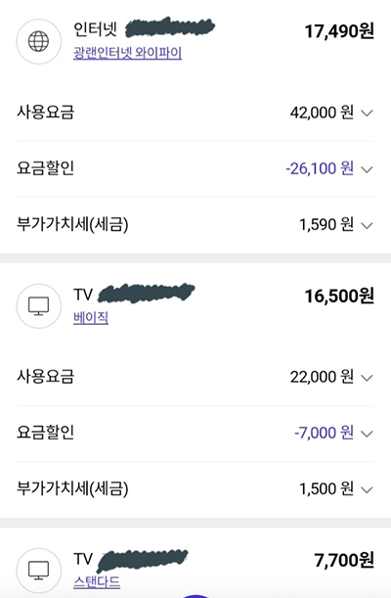Tap the 17,490원 internet total

click(339, 31)
